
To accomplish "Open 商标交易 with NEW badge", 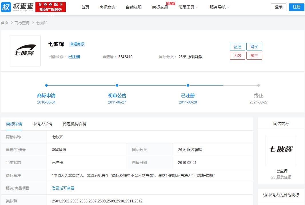I will 160,7.
